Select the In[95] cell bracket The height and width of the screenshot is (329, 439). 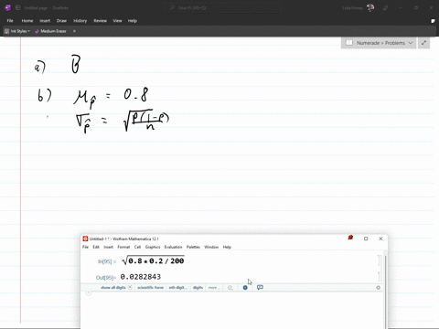(380, 260)
